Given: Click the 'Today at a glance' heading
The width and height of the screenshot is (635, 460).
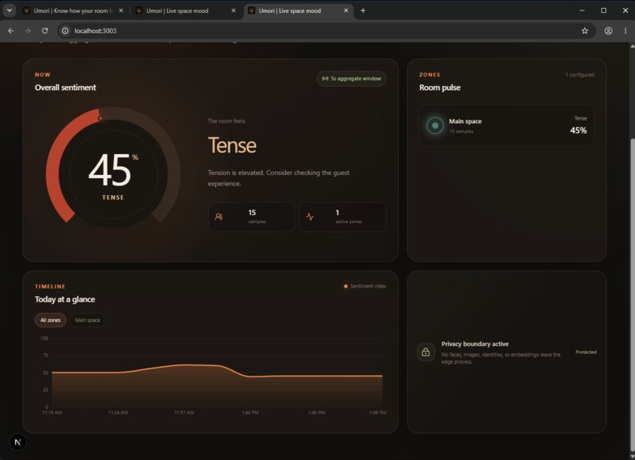Looking at the screenshot, I should 65,299.
